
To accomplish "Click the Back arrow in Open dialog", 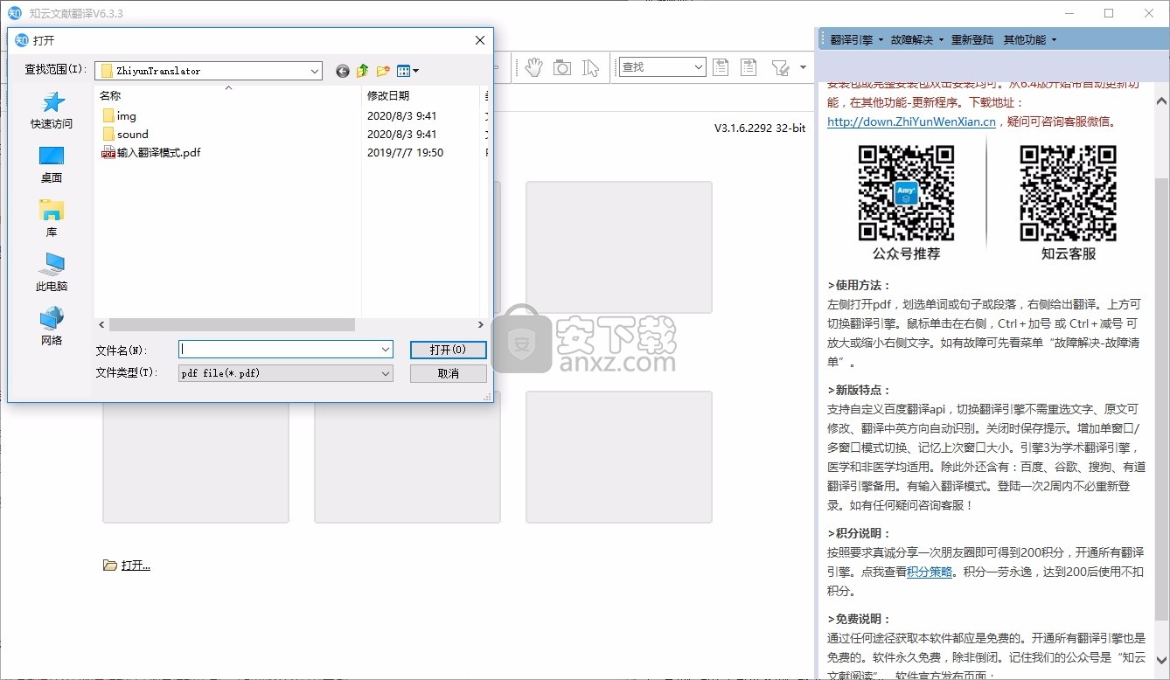I will click(x=343, y=71).
